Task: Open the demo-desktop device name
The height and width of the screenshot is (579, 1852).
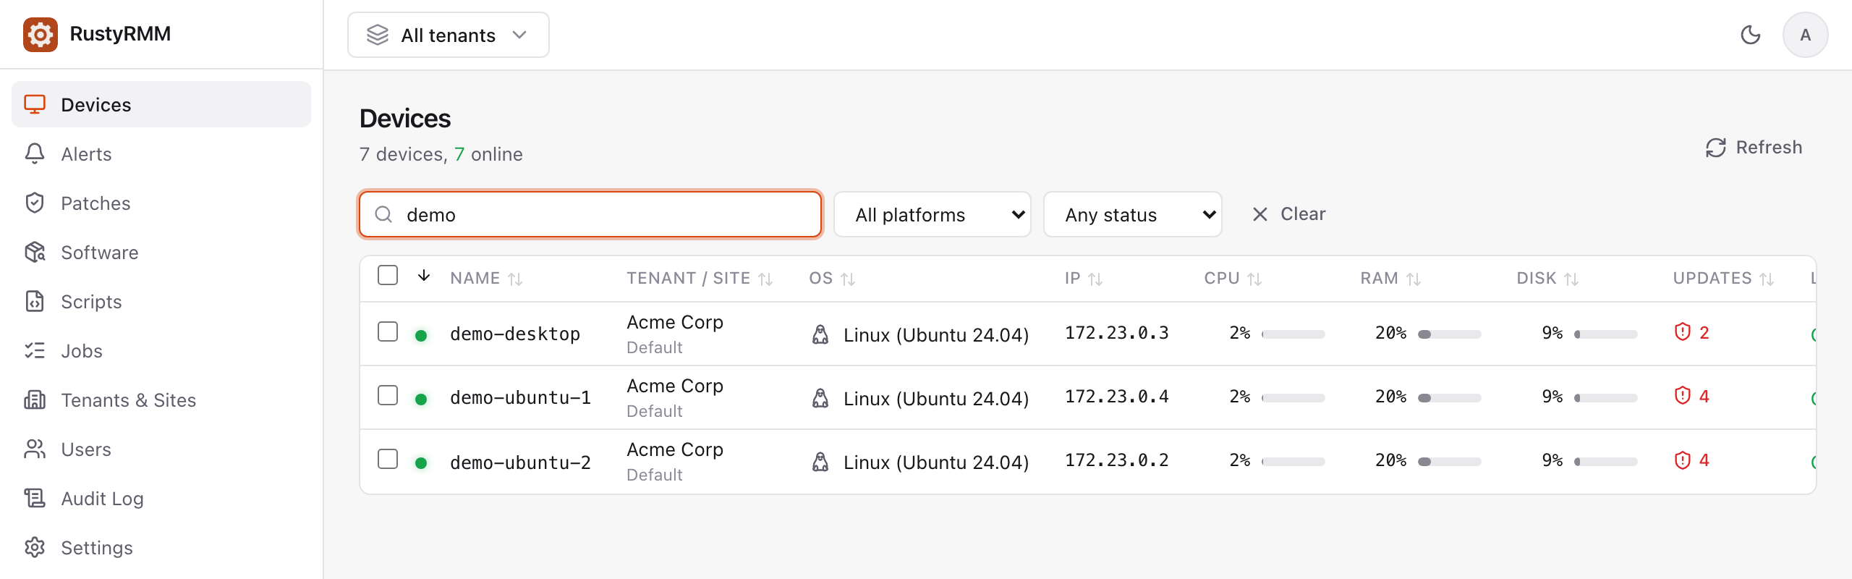Action: [x=515, y=334]
